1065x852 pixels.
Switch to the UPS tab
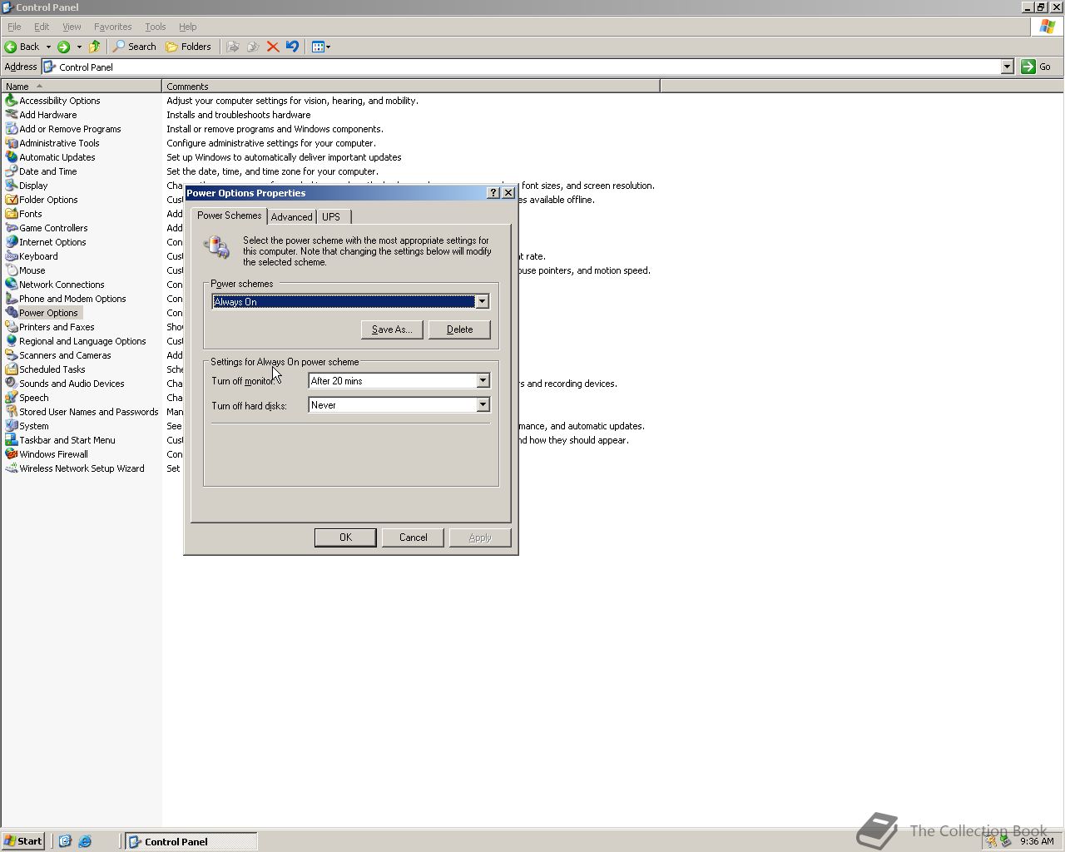331,217
